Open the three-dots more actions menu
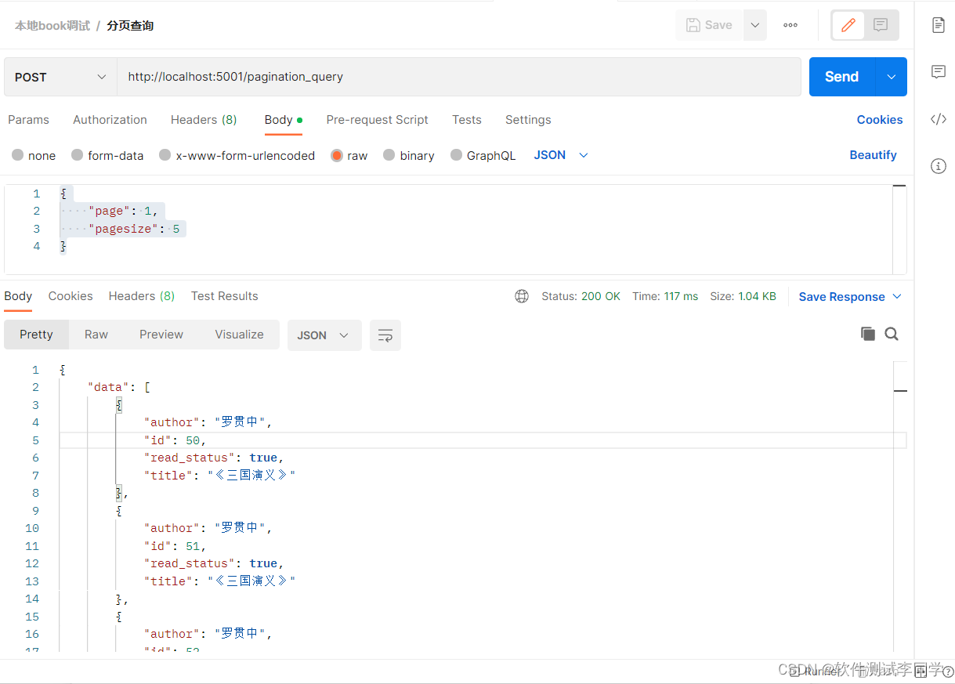The width and height of the screenshot is (955, 684). (x=790, y=25)
